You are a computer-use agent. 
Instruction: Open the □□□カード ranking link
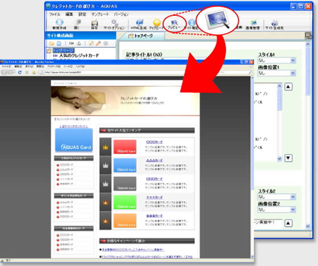pos(154,179)
